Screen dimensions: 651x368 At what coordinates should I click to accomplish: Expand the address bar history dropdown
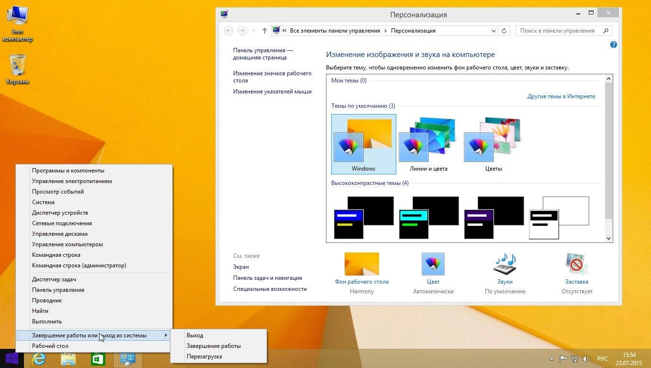[494, 31]
